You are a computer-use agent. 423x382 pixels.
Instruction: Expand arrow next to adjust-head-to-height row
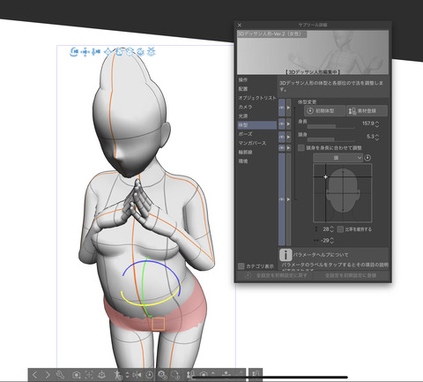288,148
